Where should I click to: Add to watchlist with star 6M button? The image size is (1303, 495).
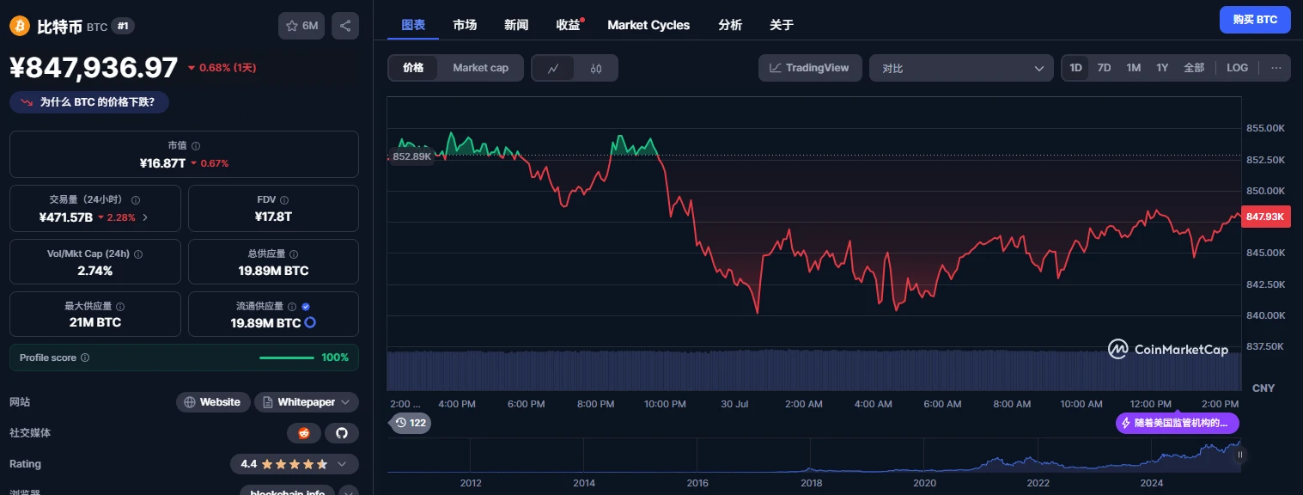coord(301,26)
